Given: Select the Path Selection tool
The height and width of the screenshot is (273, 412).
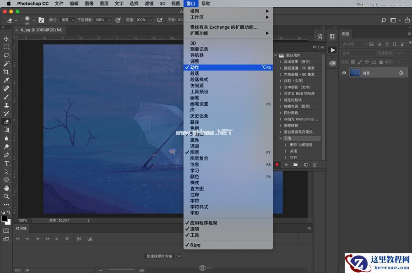Looking at the screenshot, I should [6, 172].
